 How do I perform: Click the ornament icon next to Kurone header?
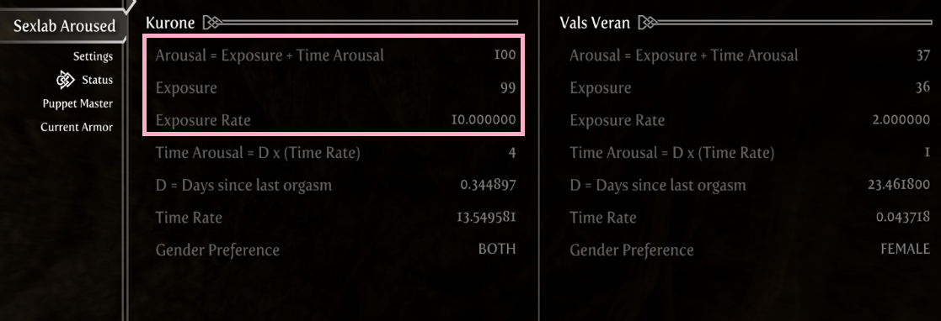tap(212, 23)
